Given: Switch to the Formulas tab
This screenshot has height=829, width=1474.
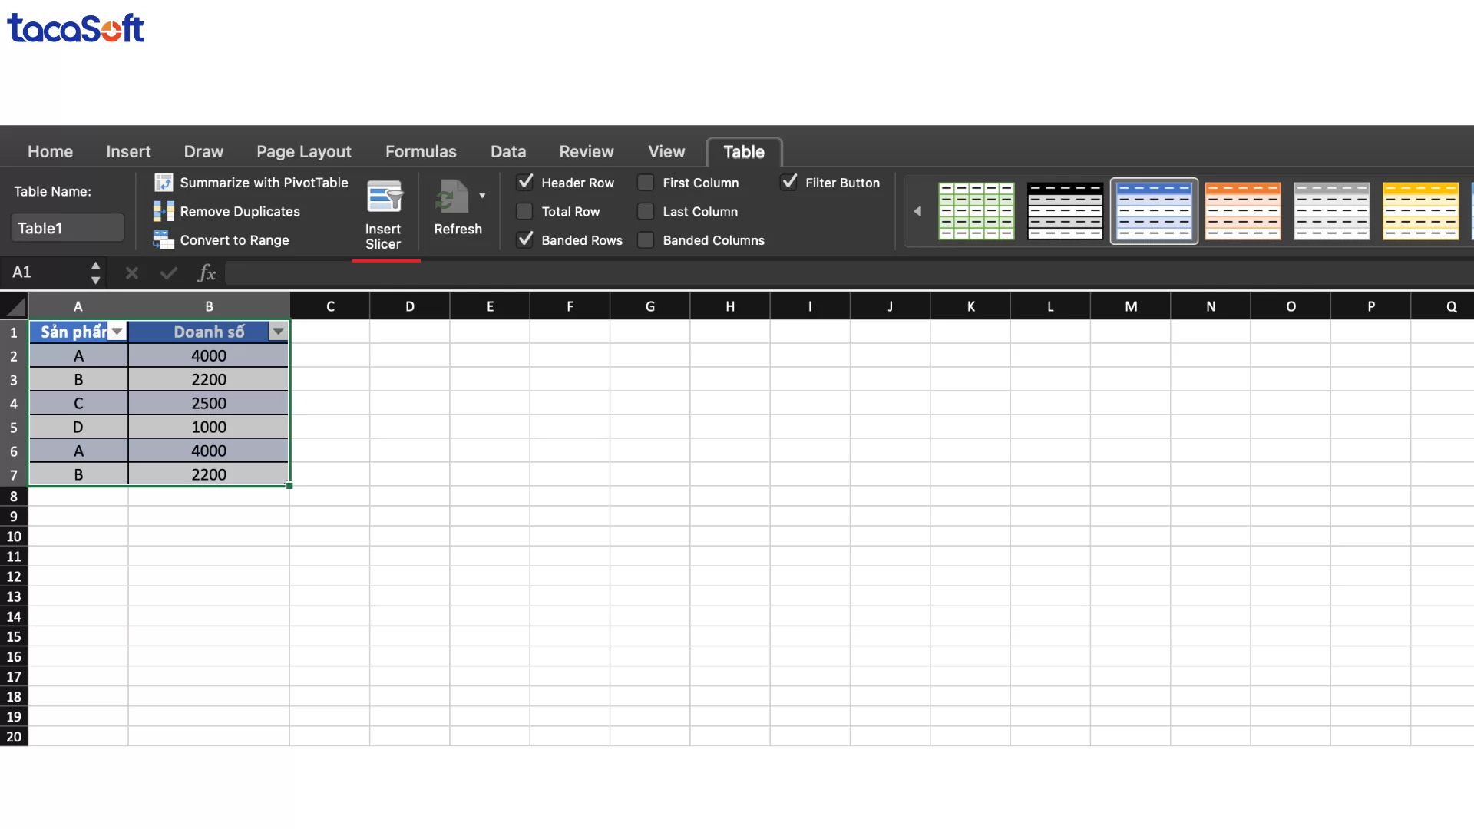Looking at the screenshot, I should click(x=421, y=151).
